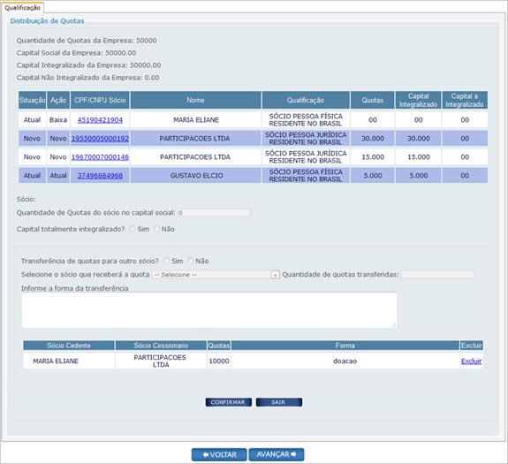Proceed with the AVANÇAR button
This screenshot has height=464, width=508.
pyautogui.click(x=277, y=454)
